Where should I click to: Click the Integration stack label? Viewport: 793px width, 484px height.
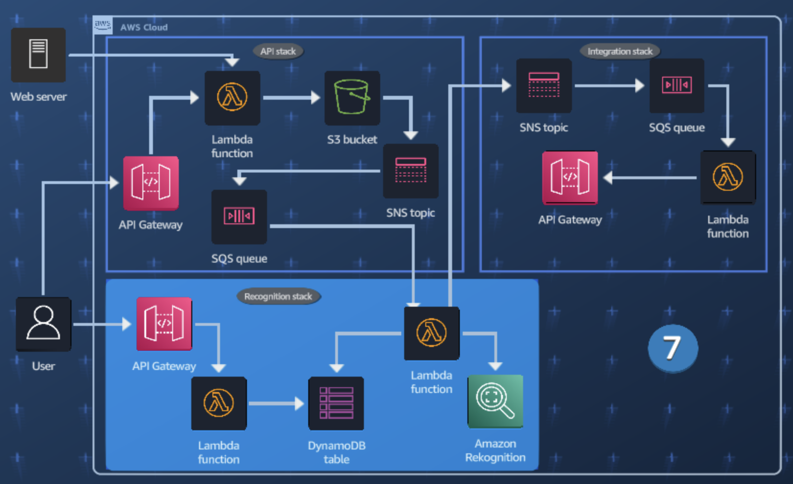(620, 51)
